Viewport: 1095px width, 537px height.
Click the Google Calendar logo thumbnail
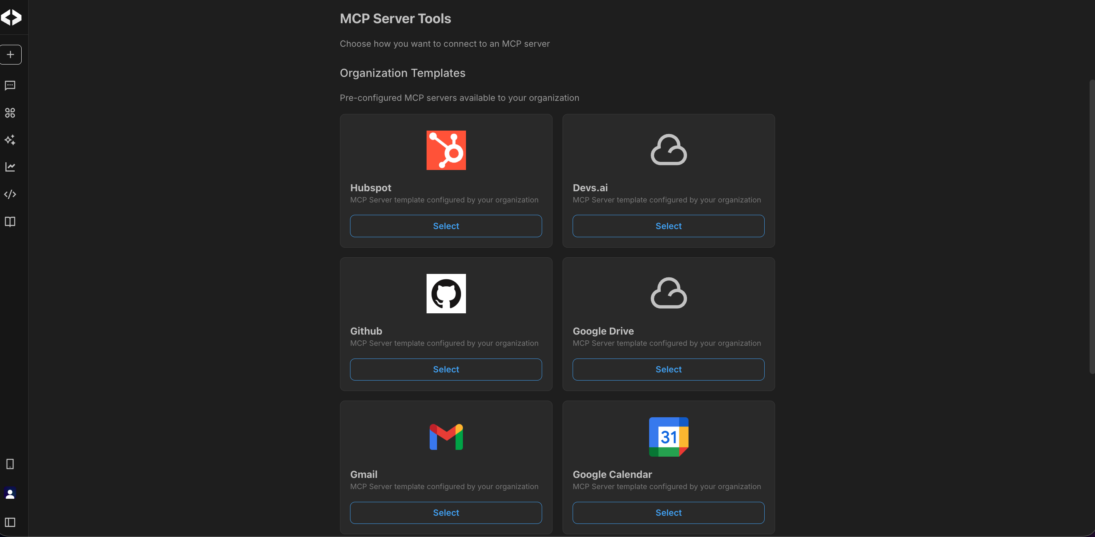(x=668, y=437)
